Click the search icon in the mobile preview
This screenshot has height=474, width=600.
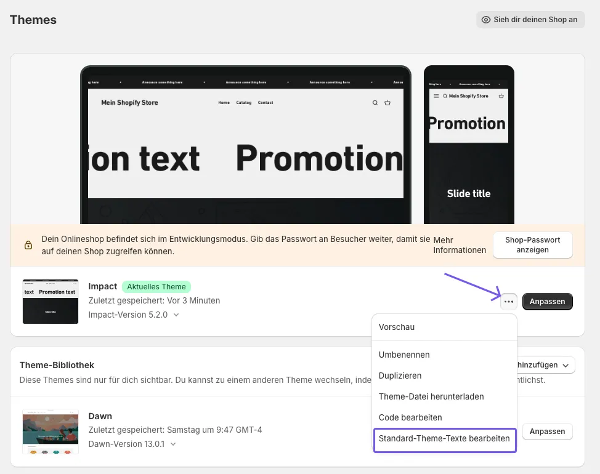point(445,96)
